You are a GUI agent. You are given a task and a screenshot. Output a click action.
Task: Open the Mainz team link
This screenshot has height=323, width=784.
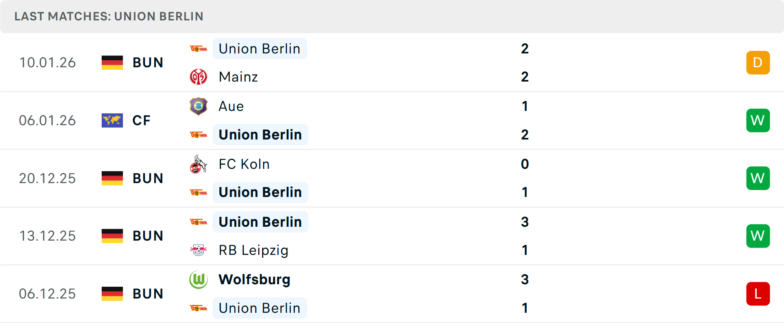click(x=238, y=77)
